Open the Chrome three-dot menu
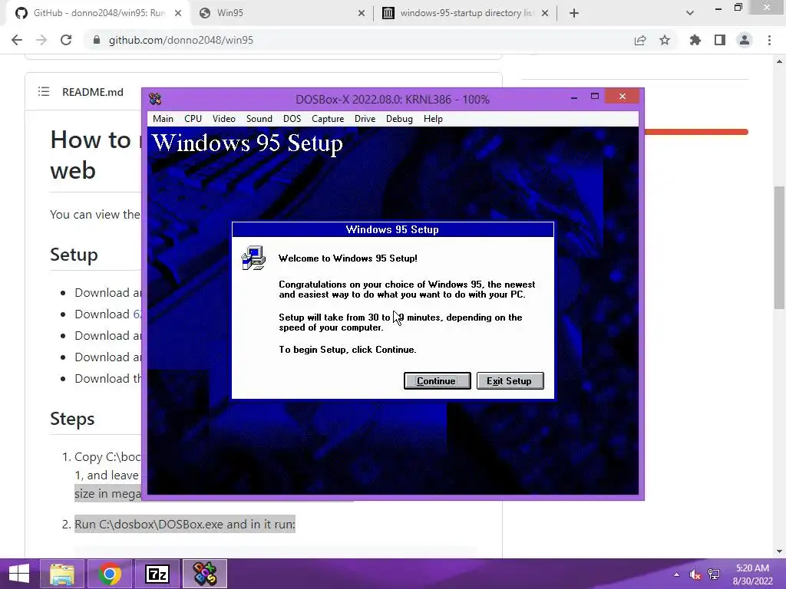Viewport: 786px width, 589px height. tap(769, 40)
